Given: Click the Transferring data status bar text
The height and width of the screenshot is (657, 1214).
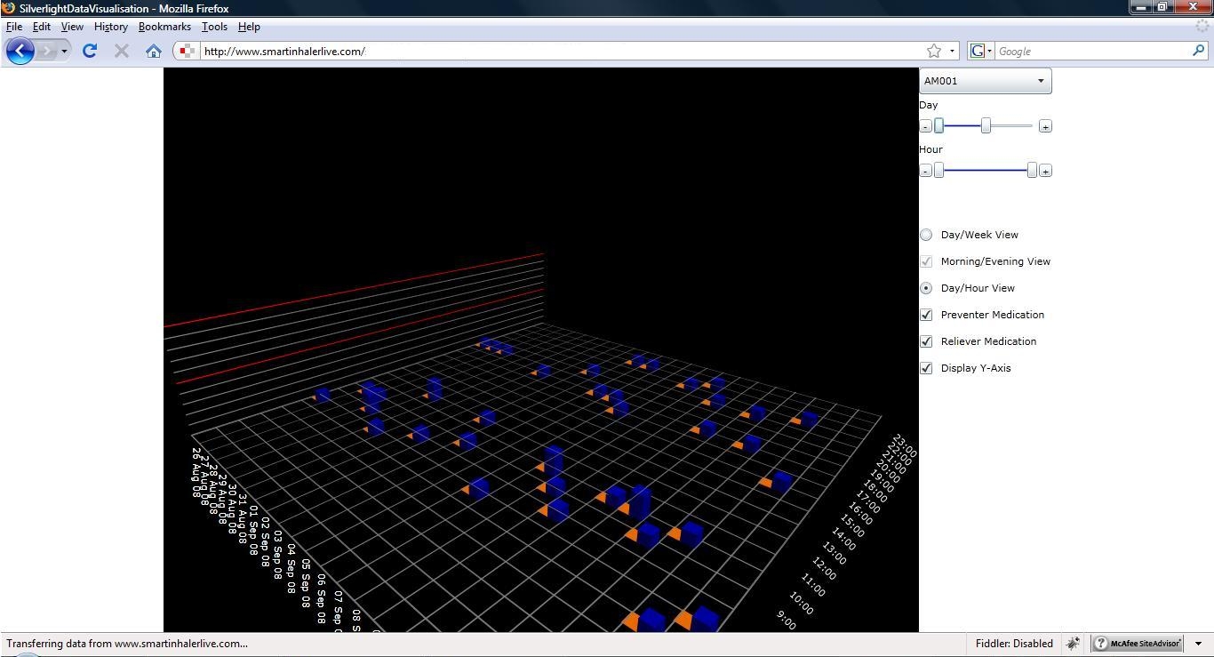Looking at the screenshot, I should click(127, 644).
